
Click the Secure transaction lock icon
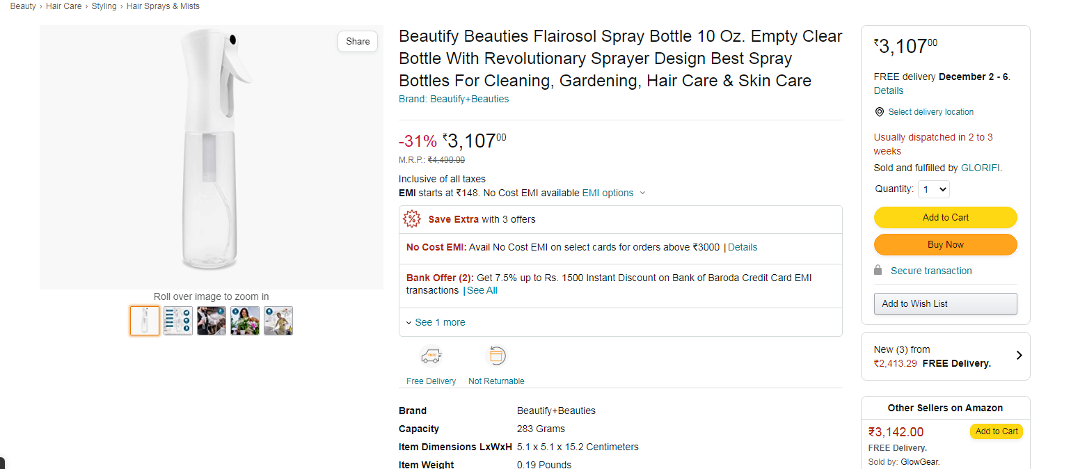pyautogui.click(x=878, y=271)
